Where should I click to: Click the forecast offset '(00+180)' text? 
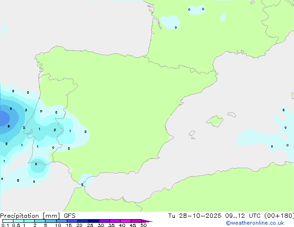(x=279, y=216)
